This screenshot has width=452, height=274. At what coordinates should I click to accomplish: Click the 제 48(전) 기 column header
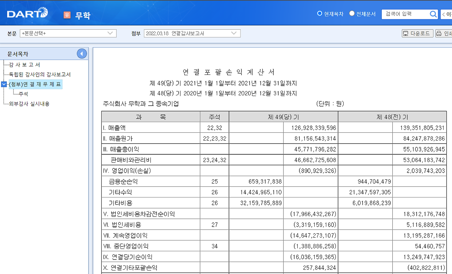pos(392,117)
